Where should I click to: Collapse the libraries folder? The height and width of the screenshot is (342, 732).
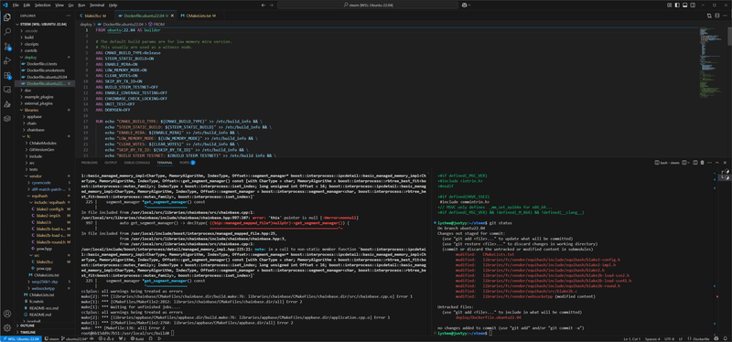[44, 110]
